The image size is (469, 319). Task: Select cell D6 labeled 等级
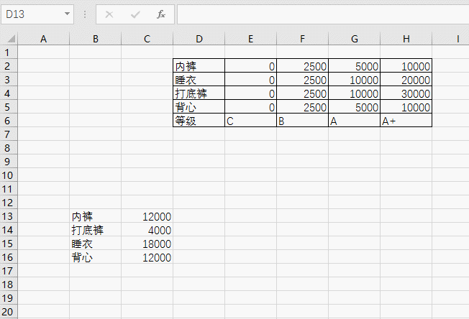click(199, 121)
